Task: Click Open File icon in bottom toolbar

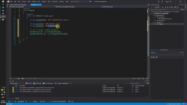Action: (x=19, y=101)
